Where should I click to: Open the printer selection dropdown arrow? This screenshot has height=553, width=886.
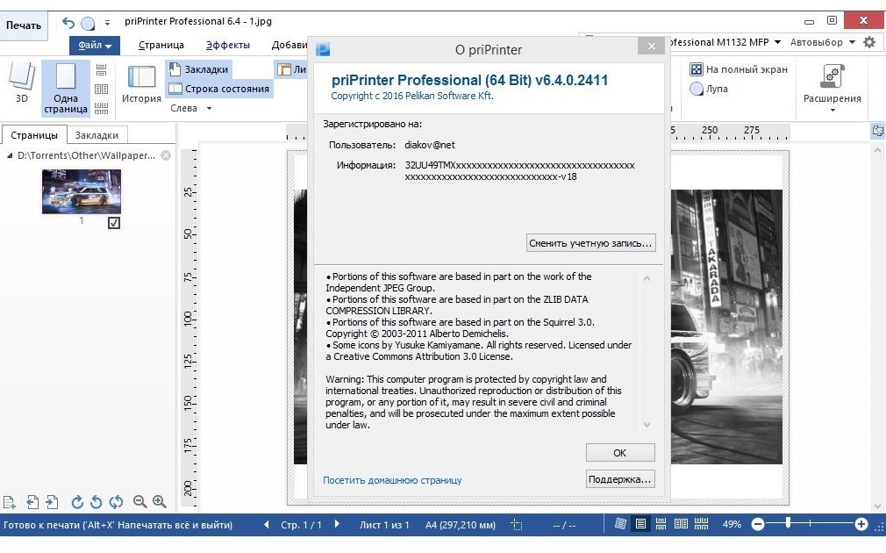pyautogui.click(x=777, y=42)
